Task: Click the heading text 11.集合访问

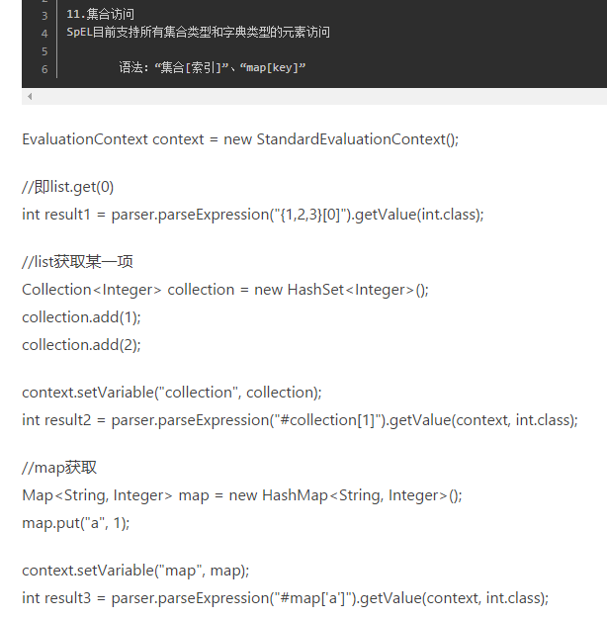Action: pos(100,14)
